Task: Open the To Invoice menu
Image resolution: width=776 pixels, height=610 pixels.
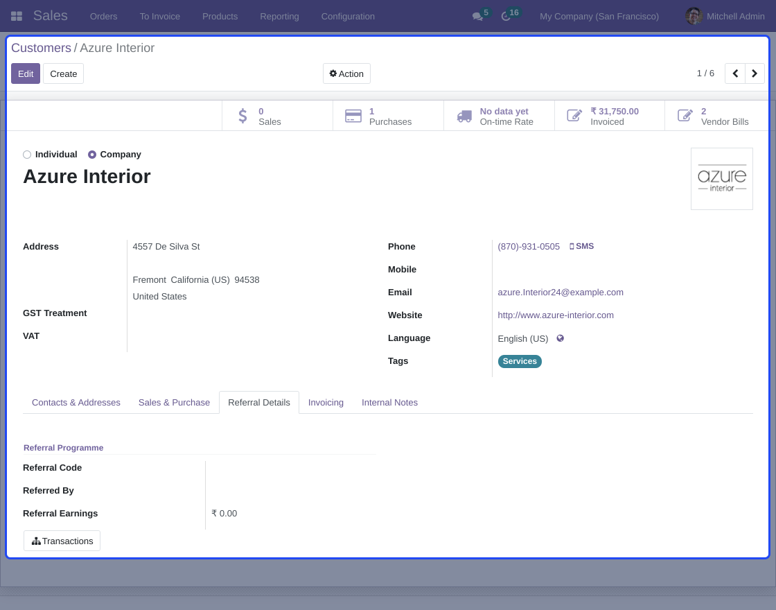Action: tap(160, 17)
